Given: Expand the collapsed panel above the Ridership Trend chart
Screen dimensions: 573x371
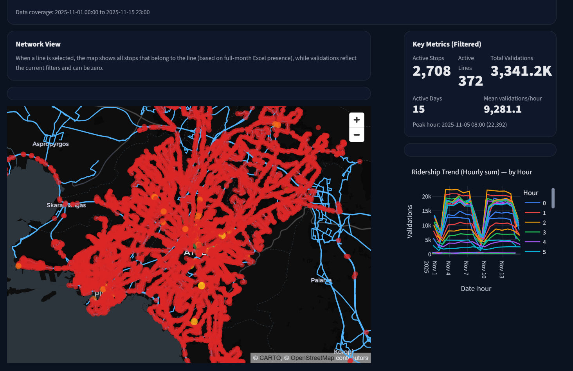Looking at the screenshot, I should coord(480,150).
